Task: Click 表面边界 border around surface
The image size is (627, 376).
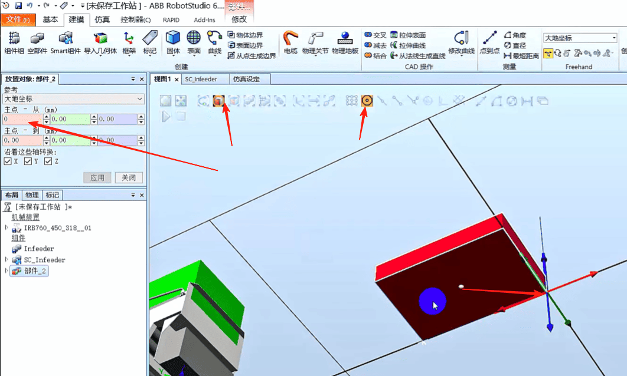Action: pyautogui.click(x=246, y=45)
